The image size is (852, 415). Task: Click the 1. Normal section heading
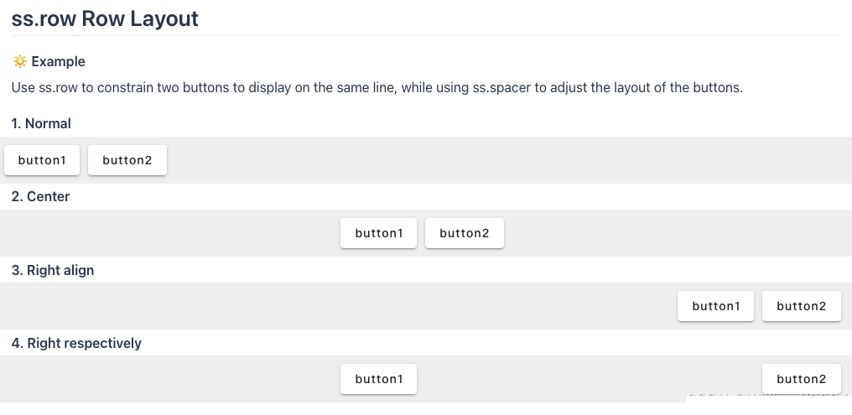click(x=41, y=123)
